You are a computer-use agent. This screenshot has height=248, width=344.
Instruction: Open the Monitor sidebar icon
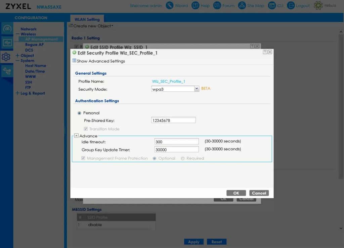(x=7, y=43)
